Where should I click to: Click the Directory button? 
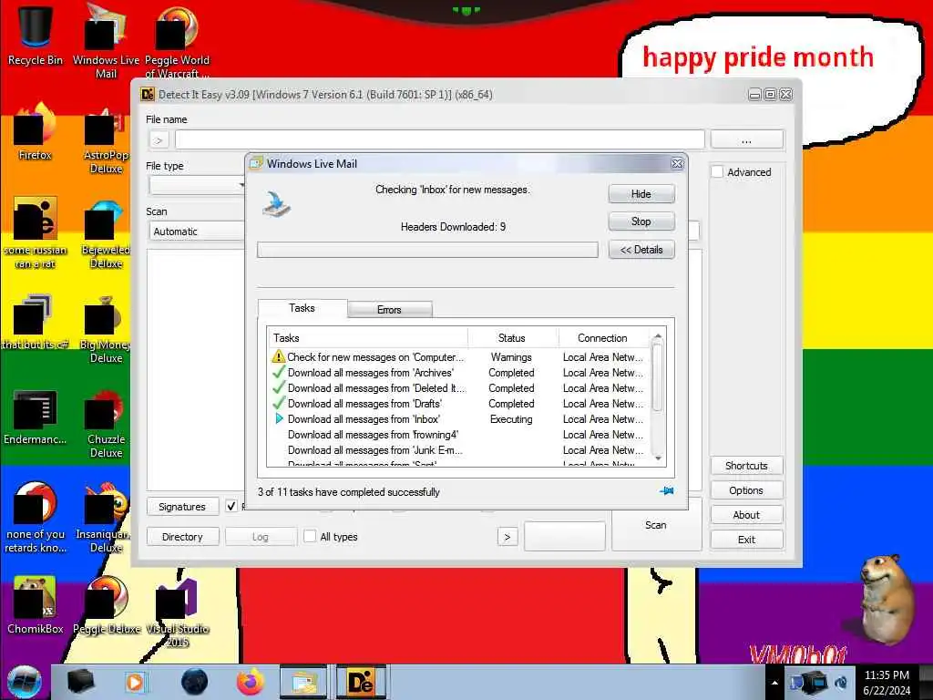pyautogui.click(x=182, y=536)
